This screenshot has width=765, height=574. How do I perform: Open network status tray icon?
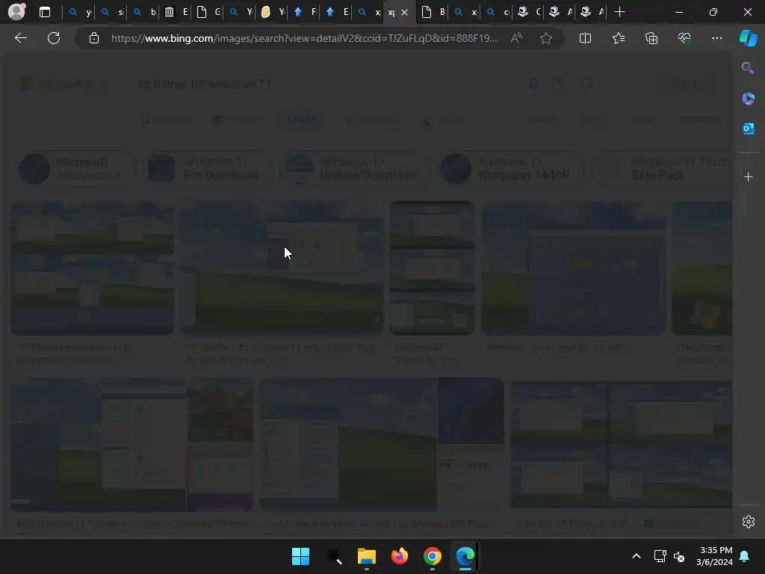tap(660, 556)
